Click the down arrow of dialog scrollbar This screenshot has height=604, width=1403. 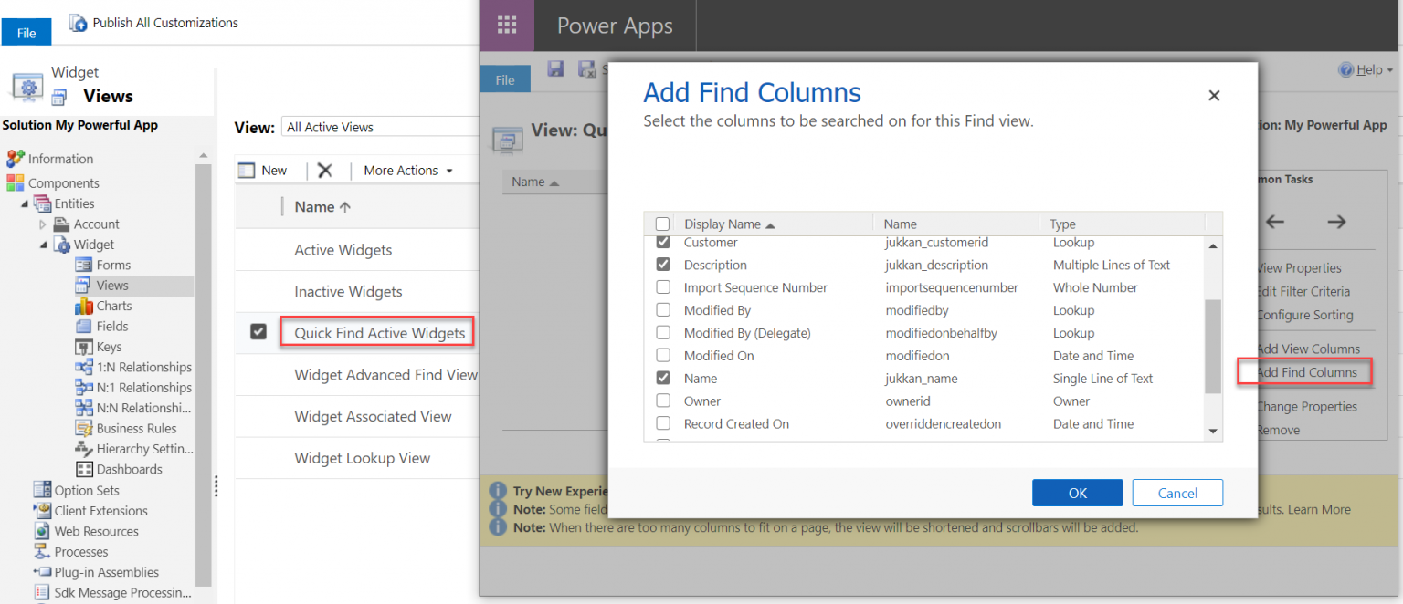tap(1213, 431)
